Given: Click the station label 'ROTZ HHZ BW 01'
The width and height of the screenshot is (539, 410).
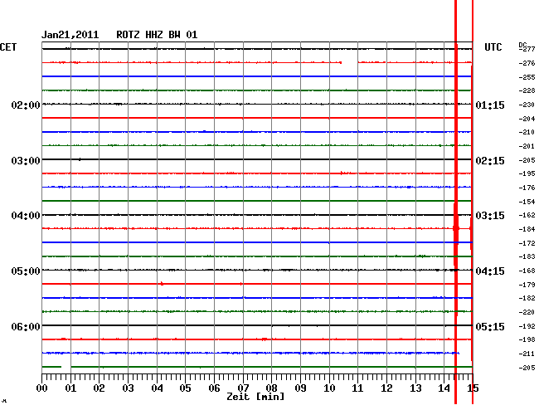Looking at the screenshot, I should coord(157,35).
